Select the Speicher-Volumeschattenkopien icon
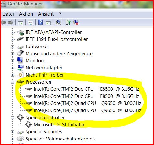Viewport: 154px width, 145px height. click(20, 139)
